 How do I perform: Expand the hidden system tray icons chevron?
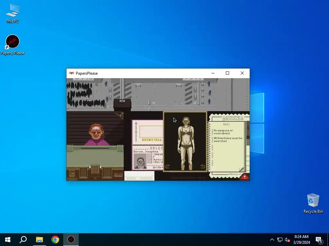(272, 240)
